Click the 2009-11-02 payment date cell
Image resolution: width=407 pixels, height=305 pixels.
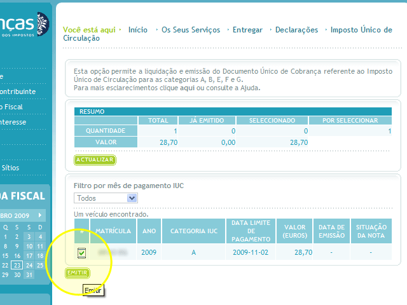[251, 252]
